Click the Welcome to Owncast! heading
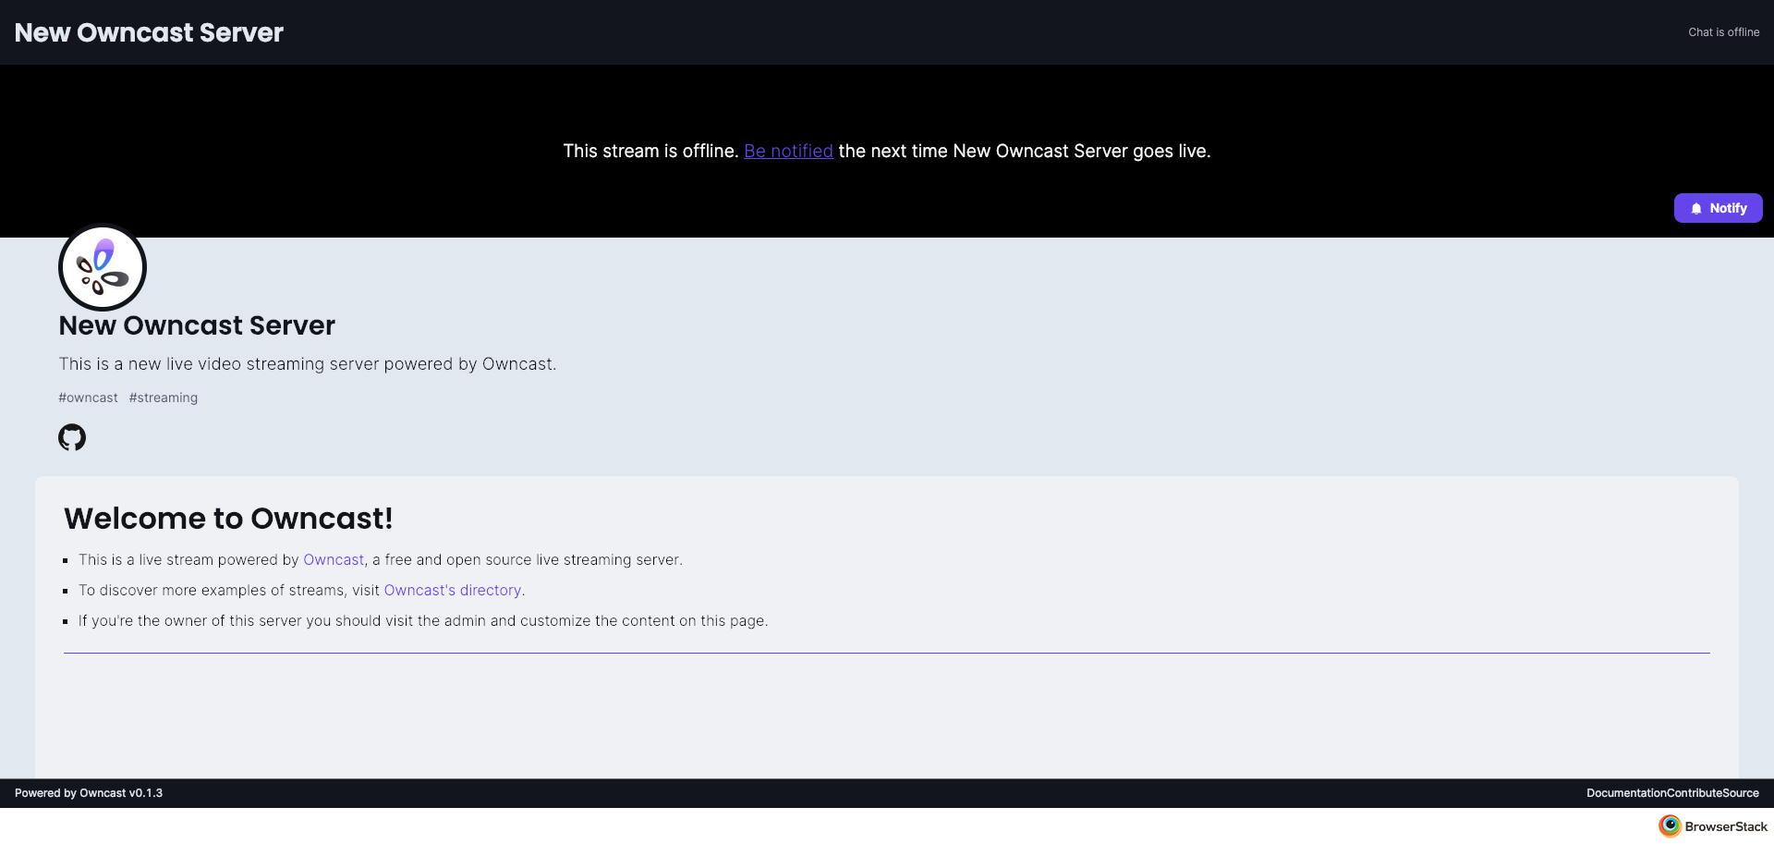This screenshot has height=844, width=1774. click(228, 519)
